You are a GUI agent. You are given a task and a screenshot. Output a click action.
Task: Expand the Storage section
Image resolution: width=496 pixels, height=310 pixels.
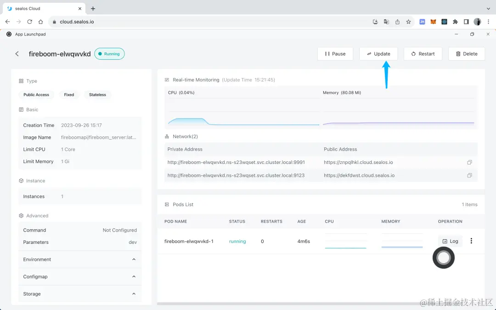pyautogui.click(x=80, y=294)
